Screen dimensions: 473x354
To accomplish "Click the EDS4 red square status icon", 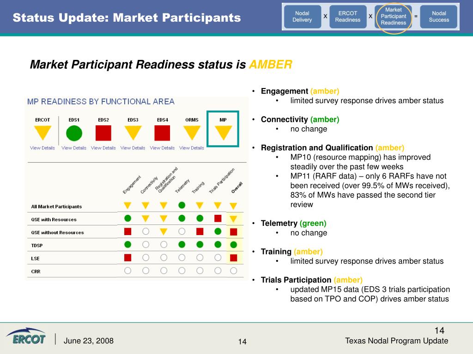I will coord(162,133).
